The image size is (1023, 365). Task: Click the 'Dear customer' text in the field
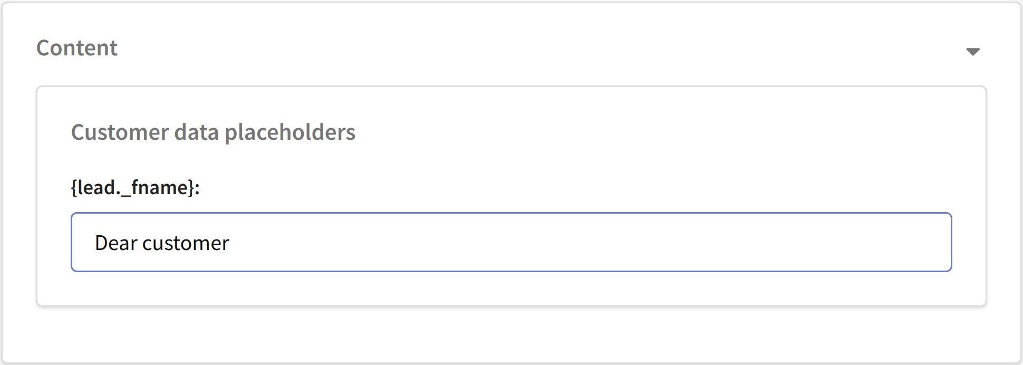162,243
